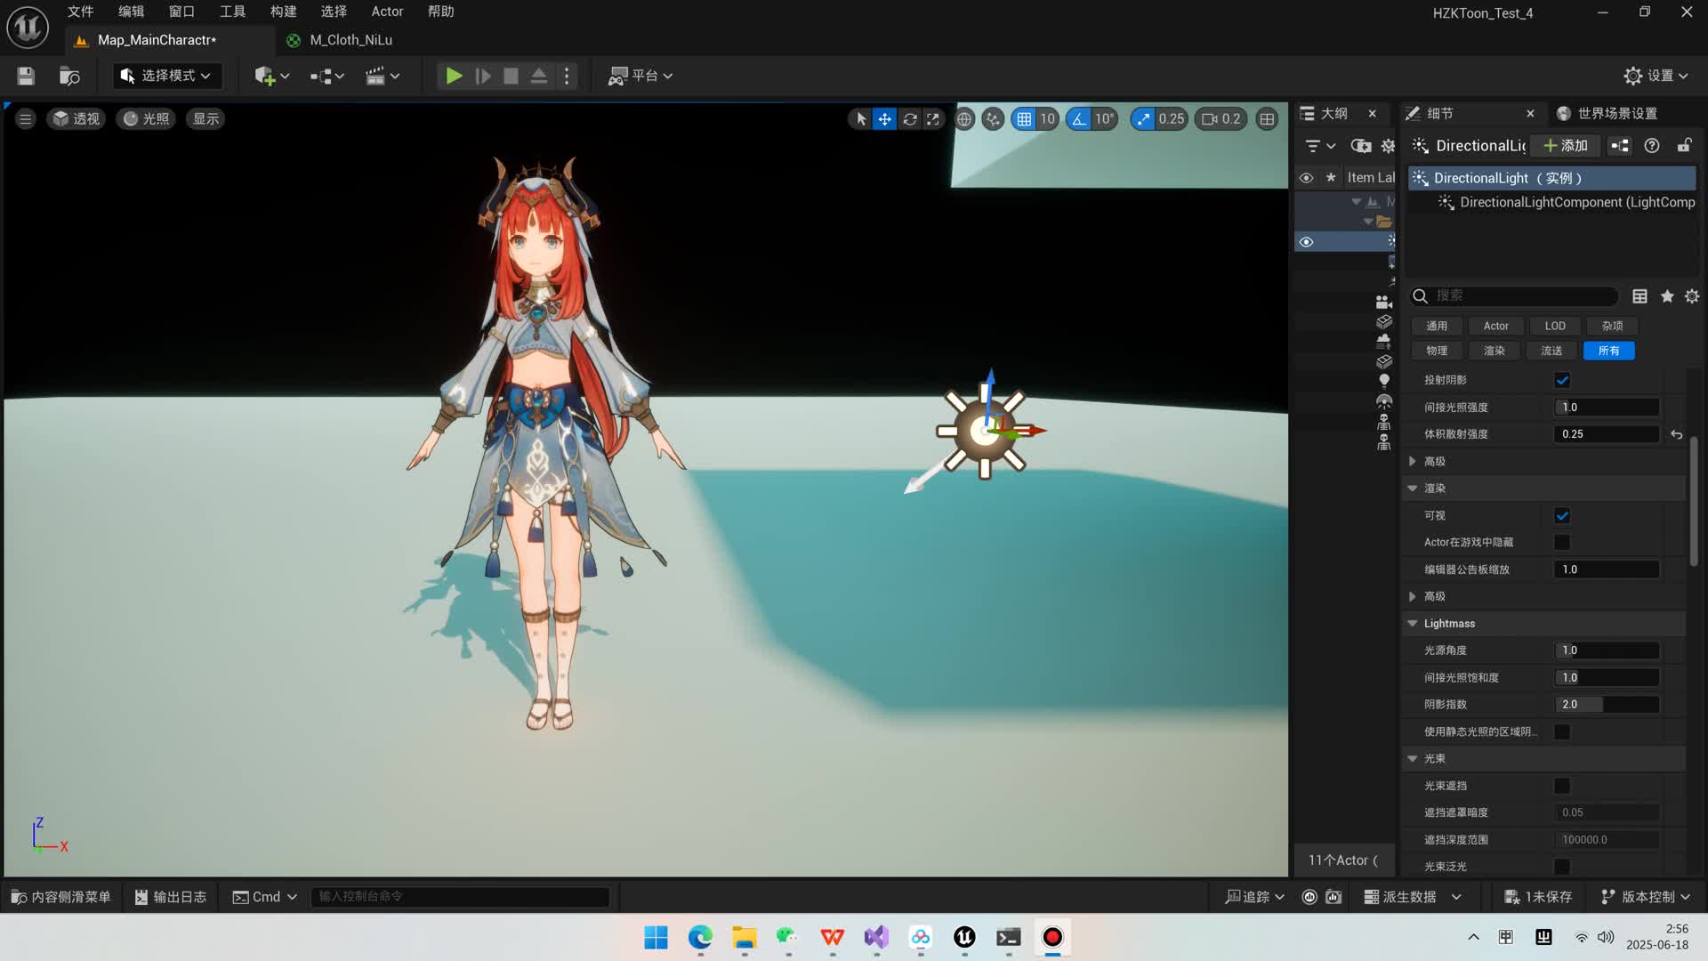Image resolution: width=1708 pixels, height=961 pixels.
Task: Click the 阴影指数 2.0 slider field
Action: [1607, 705]
